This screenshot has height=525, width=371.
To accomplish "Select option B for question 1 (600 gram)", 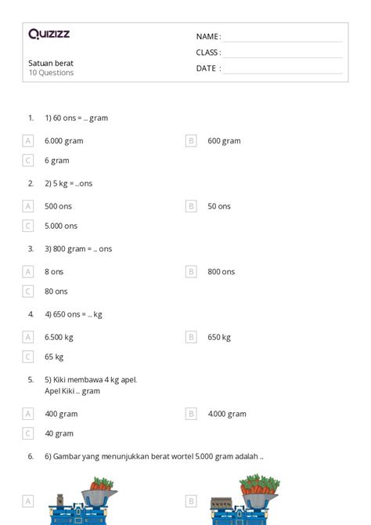I will (x=191, y=140).
